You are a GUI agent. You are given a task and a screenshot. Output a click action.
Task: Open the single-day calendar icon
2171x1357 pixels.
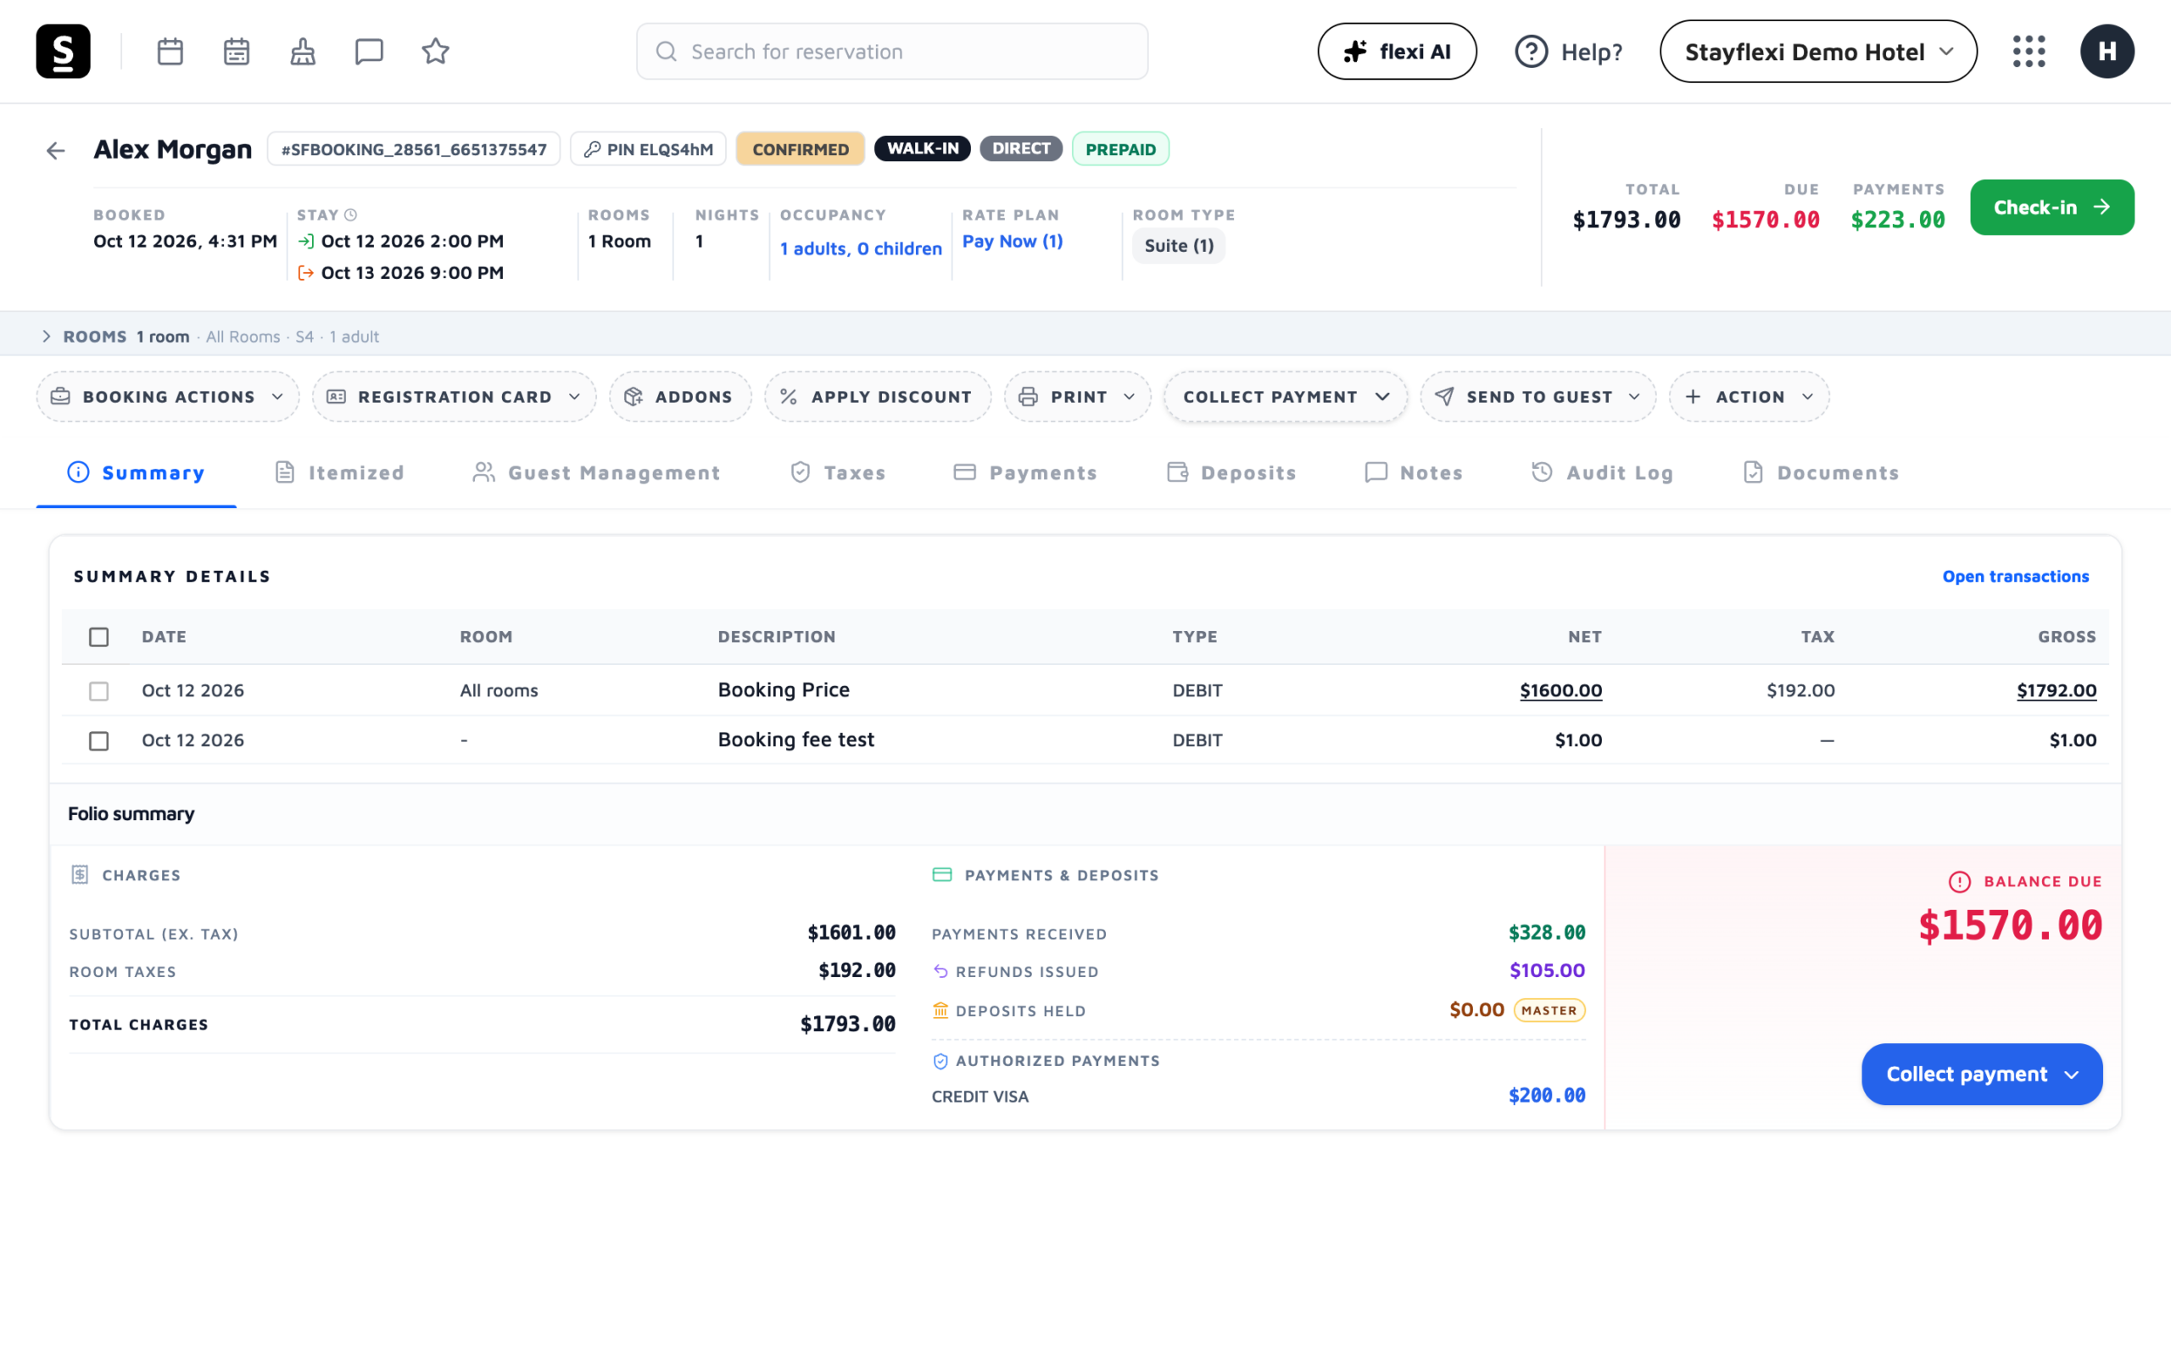pos(170,51)
